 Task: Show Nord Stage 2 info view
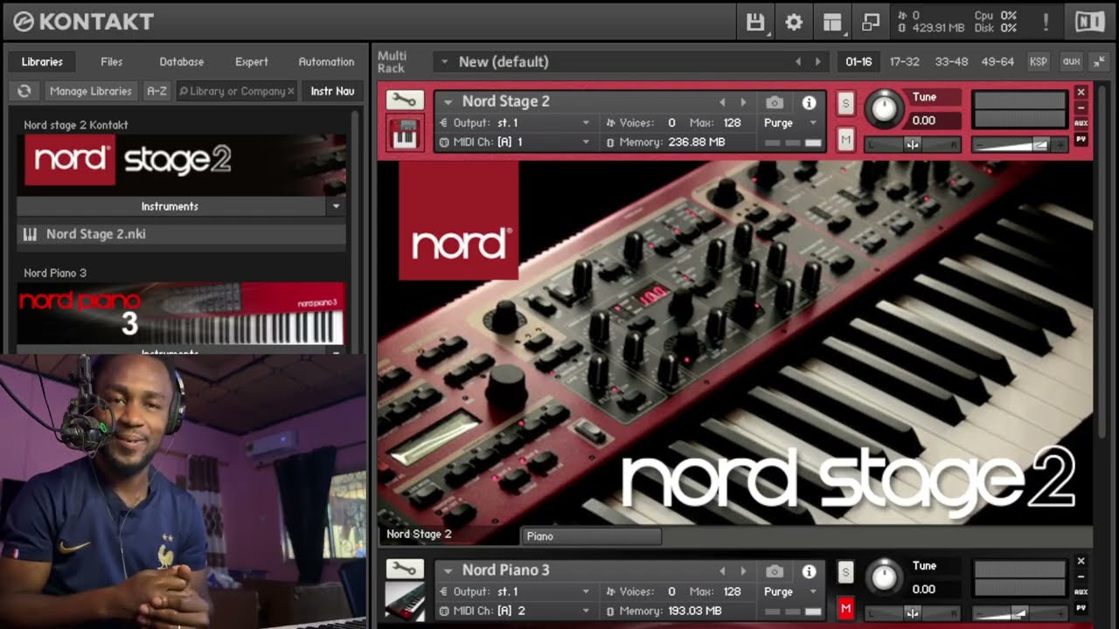click(x=810, y=102)
